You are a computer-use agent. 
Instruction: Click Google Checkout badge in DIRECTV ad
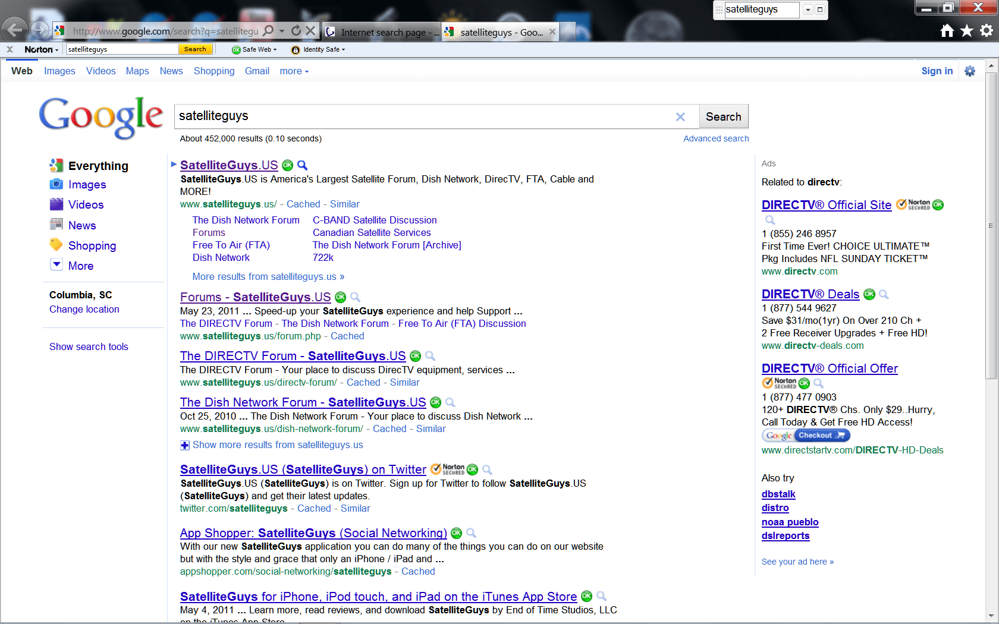[806, 436]
